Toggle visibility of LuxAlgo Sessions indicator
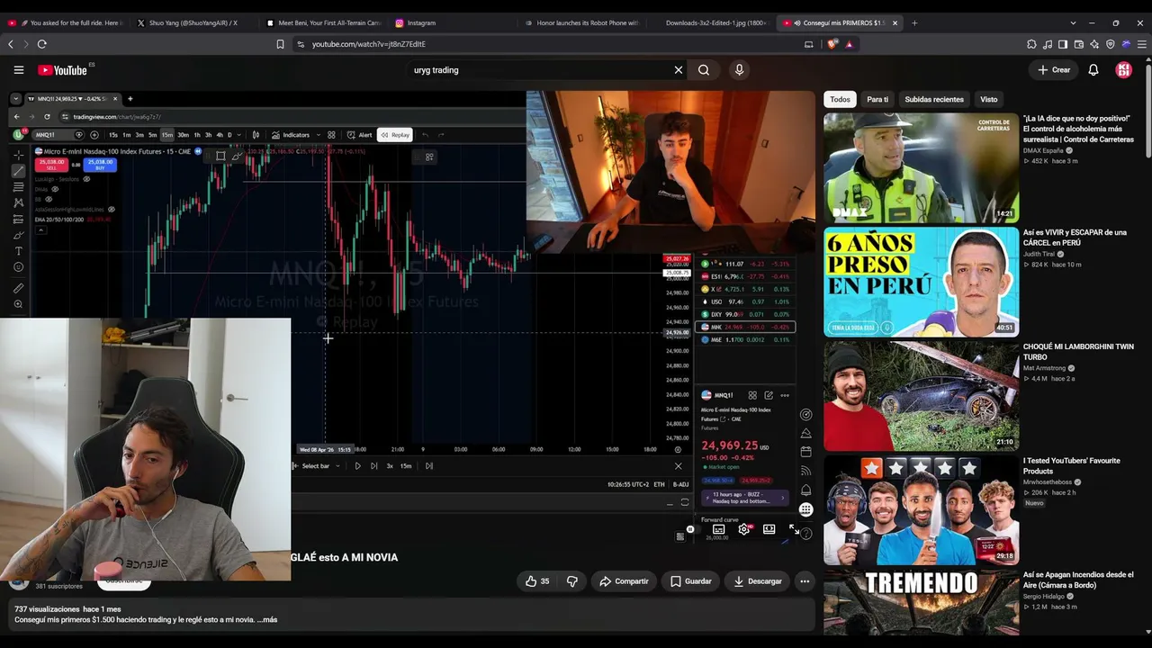The height and width of the screenshot is (648, 1152). click(86, 179)
